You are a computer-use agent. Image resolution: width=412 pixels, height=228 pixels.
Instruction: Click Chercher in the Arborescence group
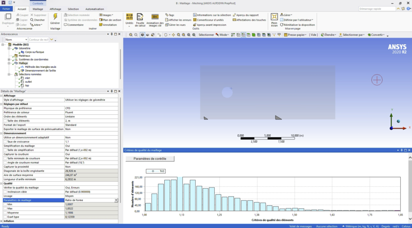pyautogui.click(x=37, y=20)
